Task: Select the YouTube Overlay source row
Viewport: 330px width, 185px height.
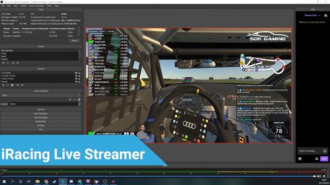Action: (38, 76)
